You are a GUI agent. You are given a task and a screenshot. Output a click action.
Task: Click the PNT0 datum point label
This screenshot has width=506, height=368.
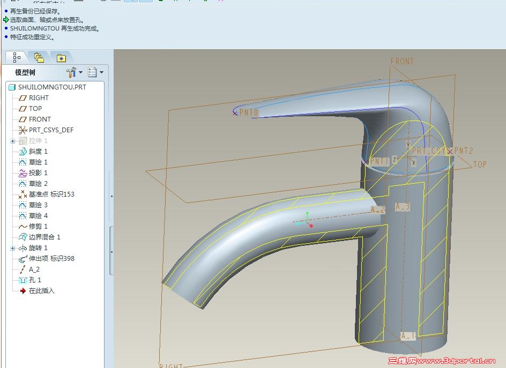(249, 112)
